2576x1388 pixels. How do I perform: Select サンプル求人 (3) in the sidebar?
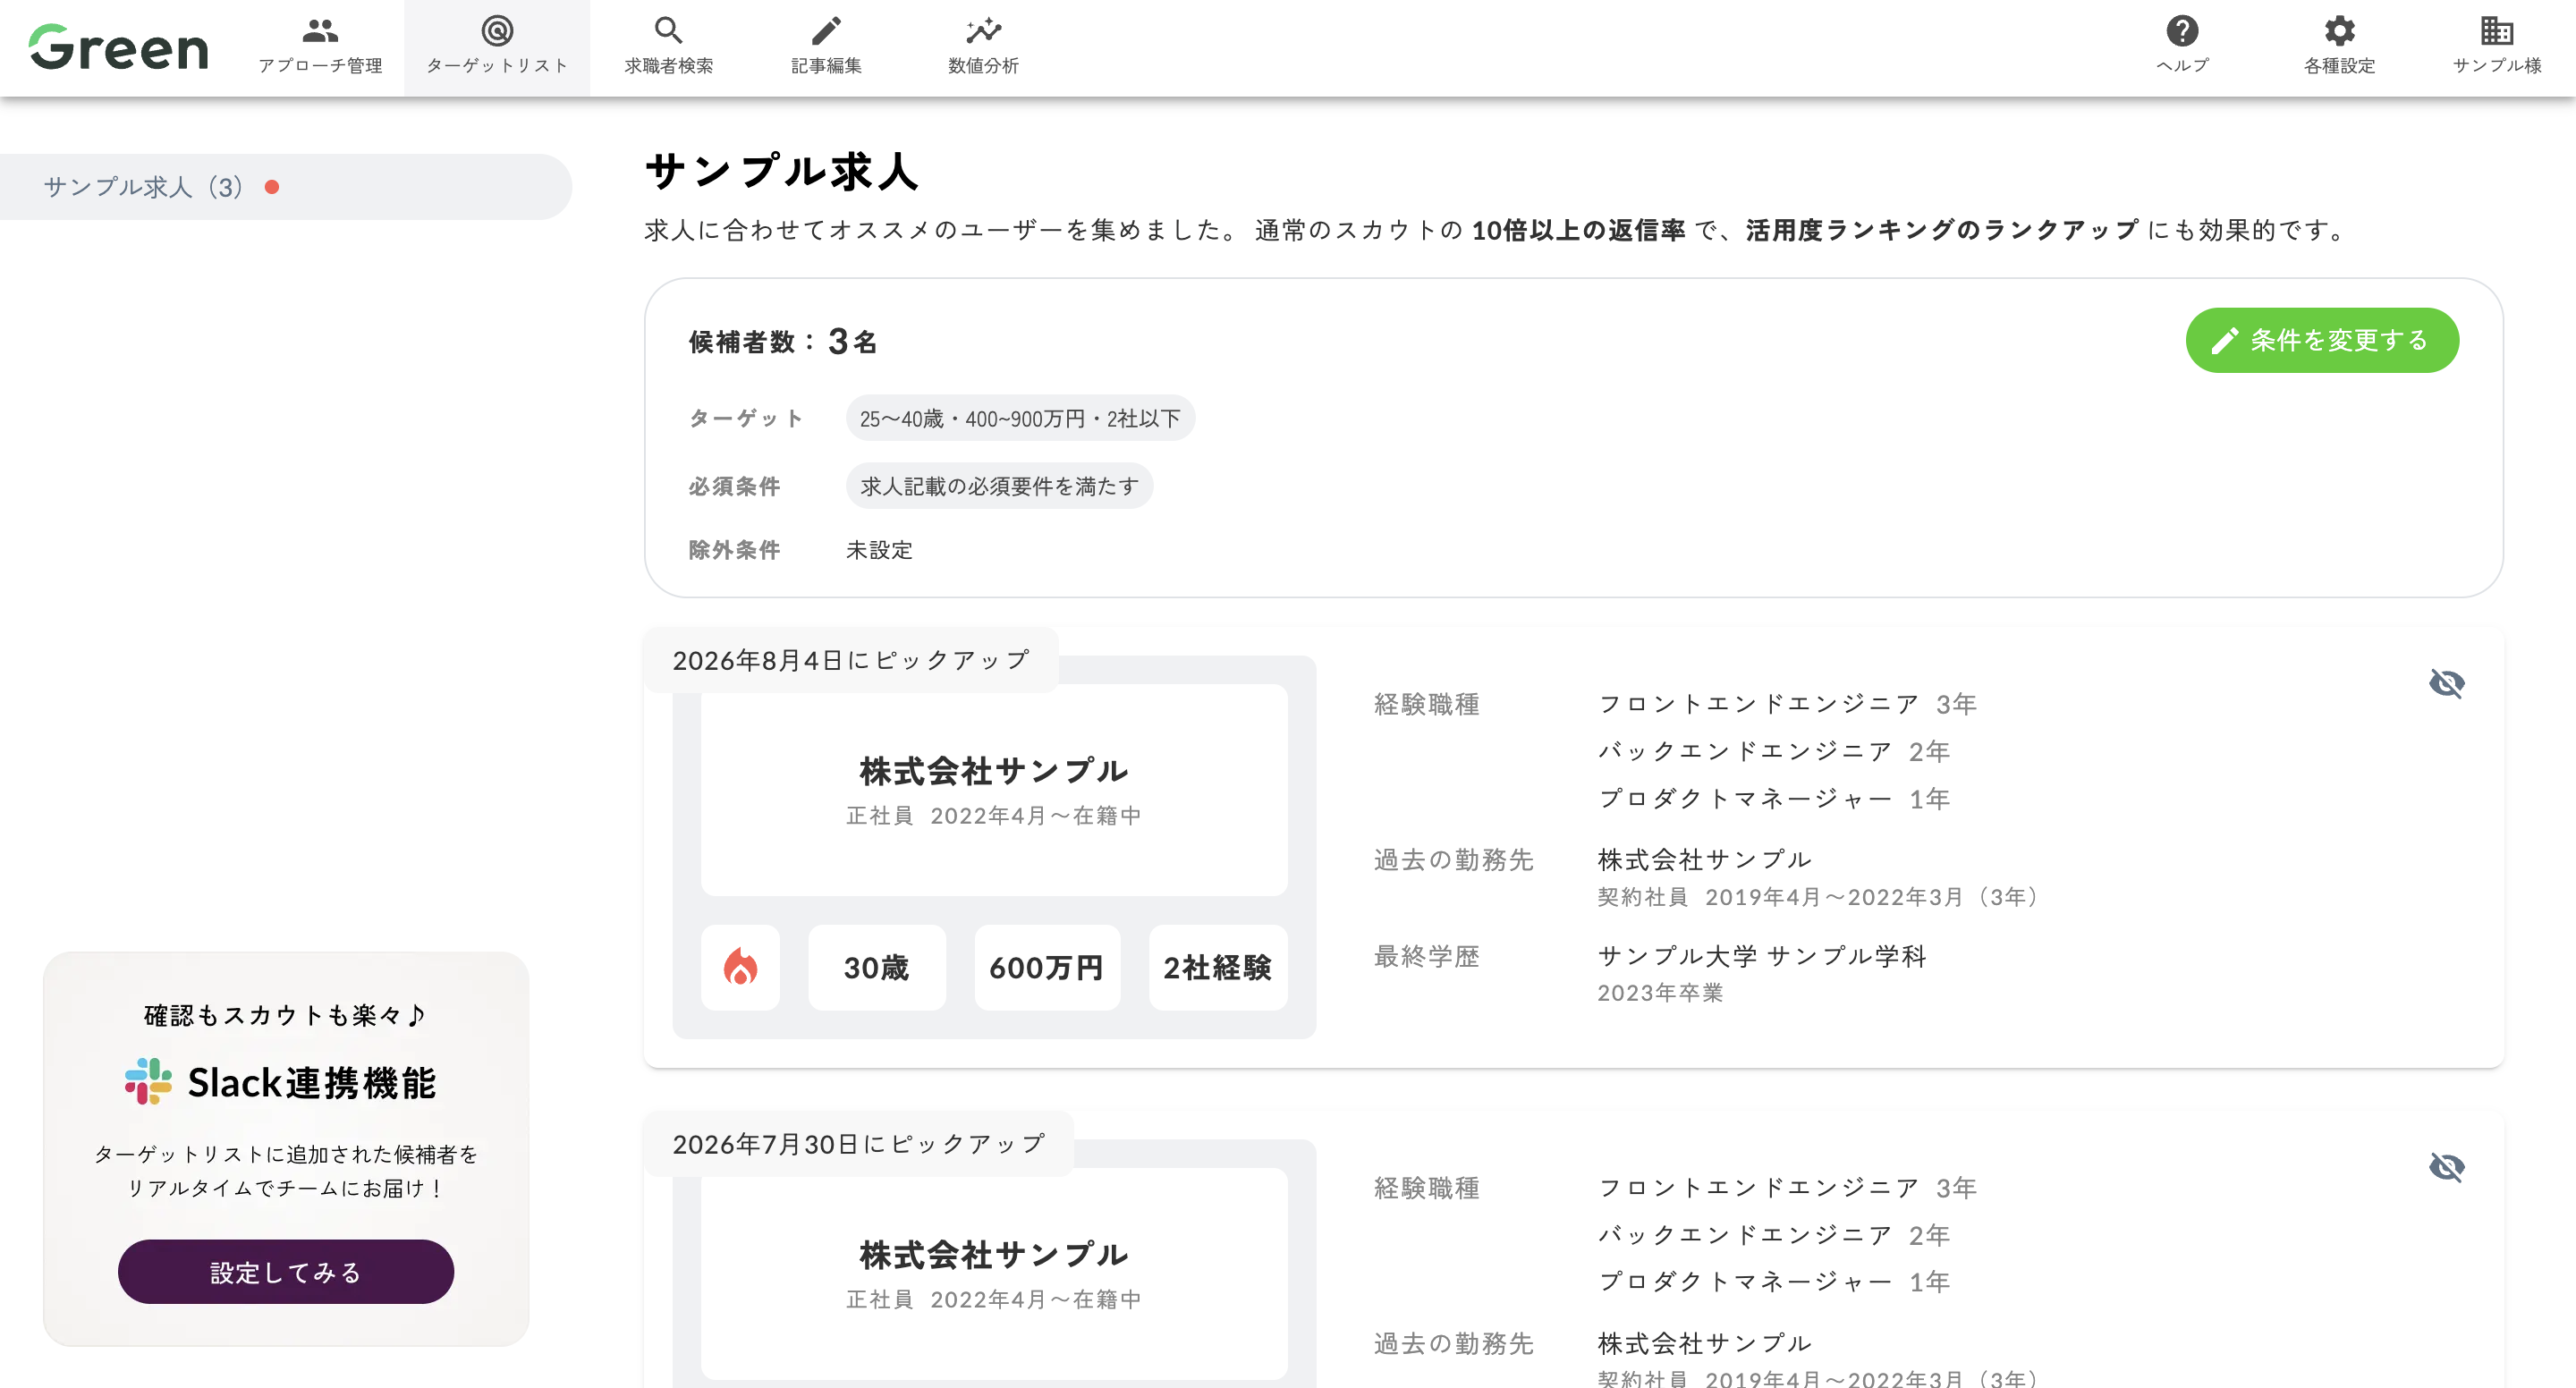pyautogui.click(x=286, y=187)
